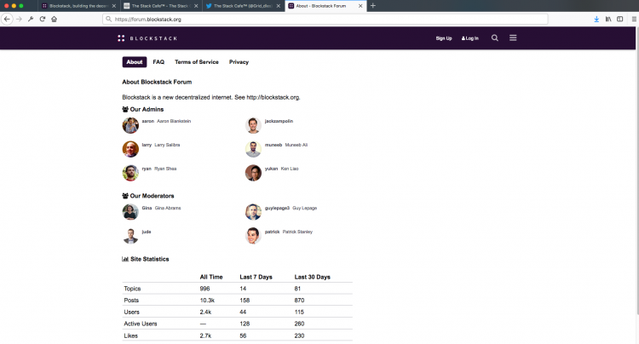The height and width of the screenshot is (344, 639).
Task: Open larry's avatar picture
Action: [130, 149]
